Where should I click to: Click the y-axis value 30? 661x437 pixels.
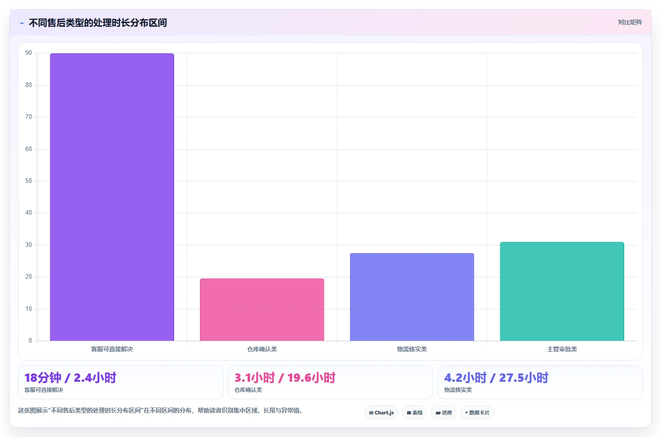[29, 245]
